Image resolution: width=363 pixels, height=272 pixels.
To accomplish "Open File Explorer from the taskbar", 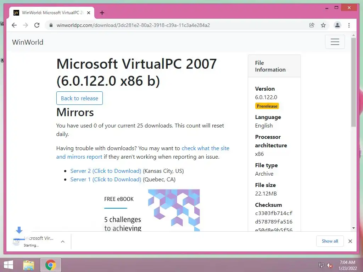I will tap(29, 265).
